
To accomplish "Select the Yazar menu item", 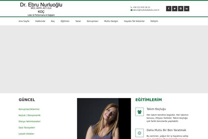I will pyautogui.click(x=78, y=21).
